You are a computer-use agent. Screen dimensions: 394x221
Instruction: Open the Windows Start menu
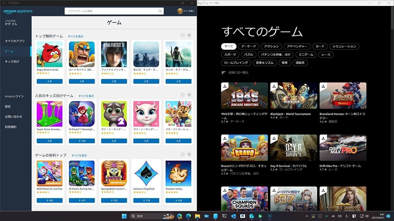coord(124,216)
